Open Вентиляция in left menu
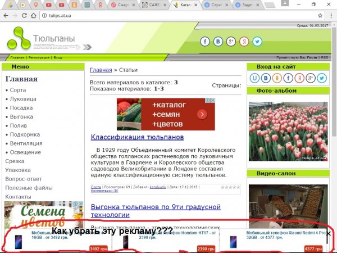The height and width of the screenshot is (253, 337). tap(26, 143)
